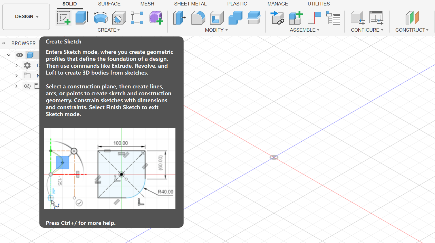
Task: Expand the Document Settings tree node
Action: pyautogui.click(x=16, y=65)
